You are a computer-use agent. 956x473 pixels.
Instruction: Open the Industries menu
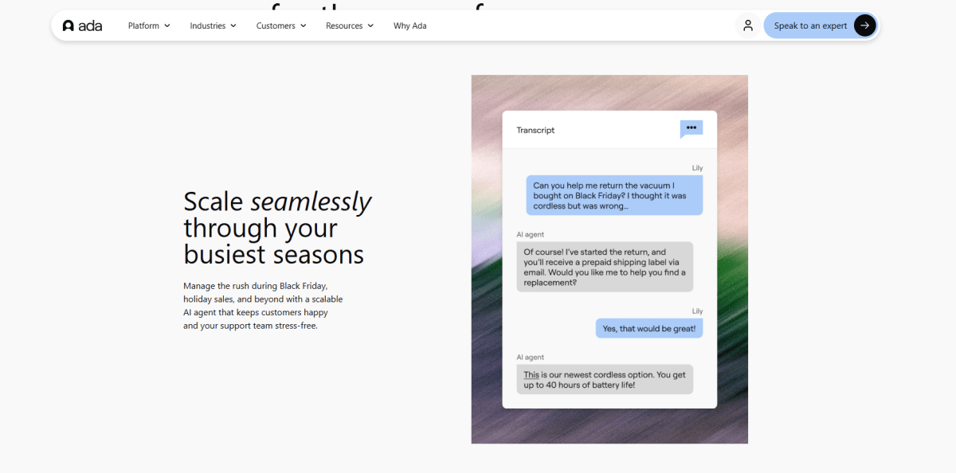(x=213, y=25)
